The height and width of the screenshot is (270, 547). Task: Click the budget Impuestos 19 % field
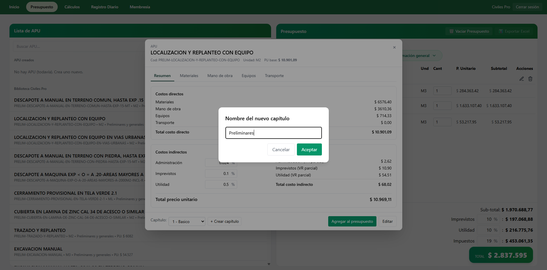click(488, 241)
